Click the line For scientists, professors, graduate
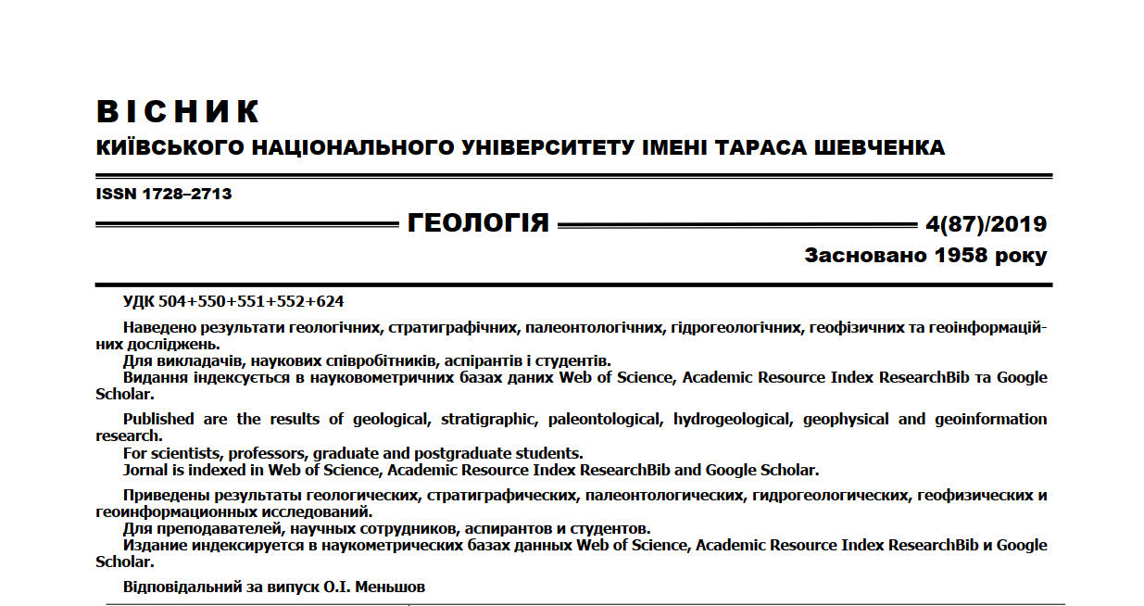 coord(353,453)
